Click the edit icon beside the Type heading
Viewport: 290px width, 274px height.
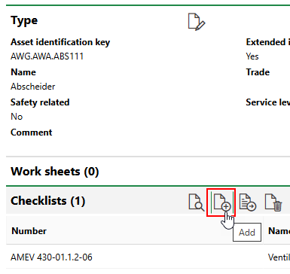pyautogui.click(x=197, y=22)
